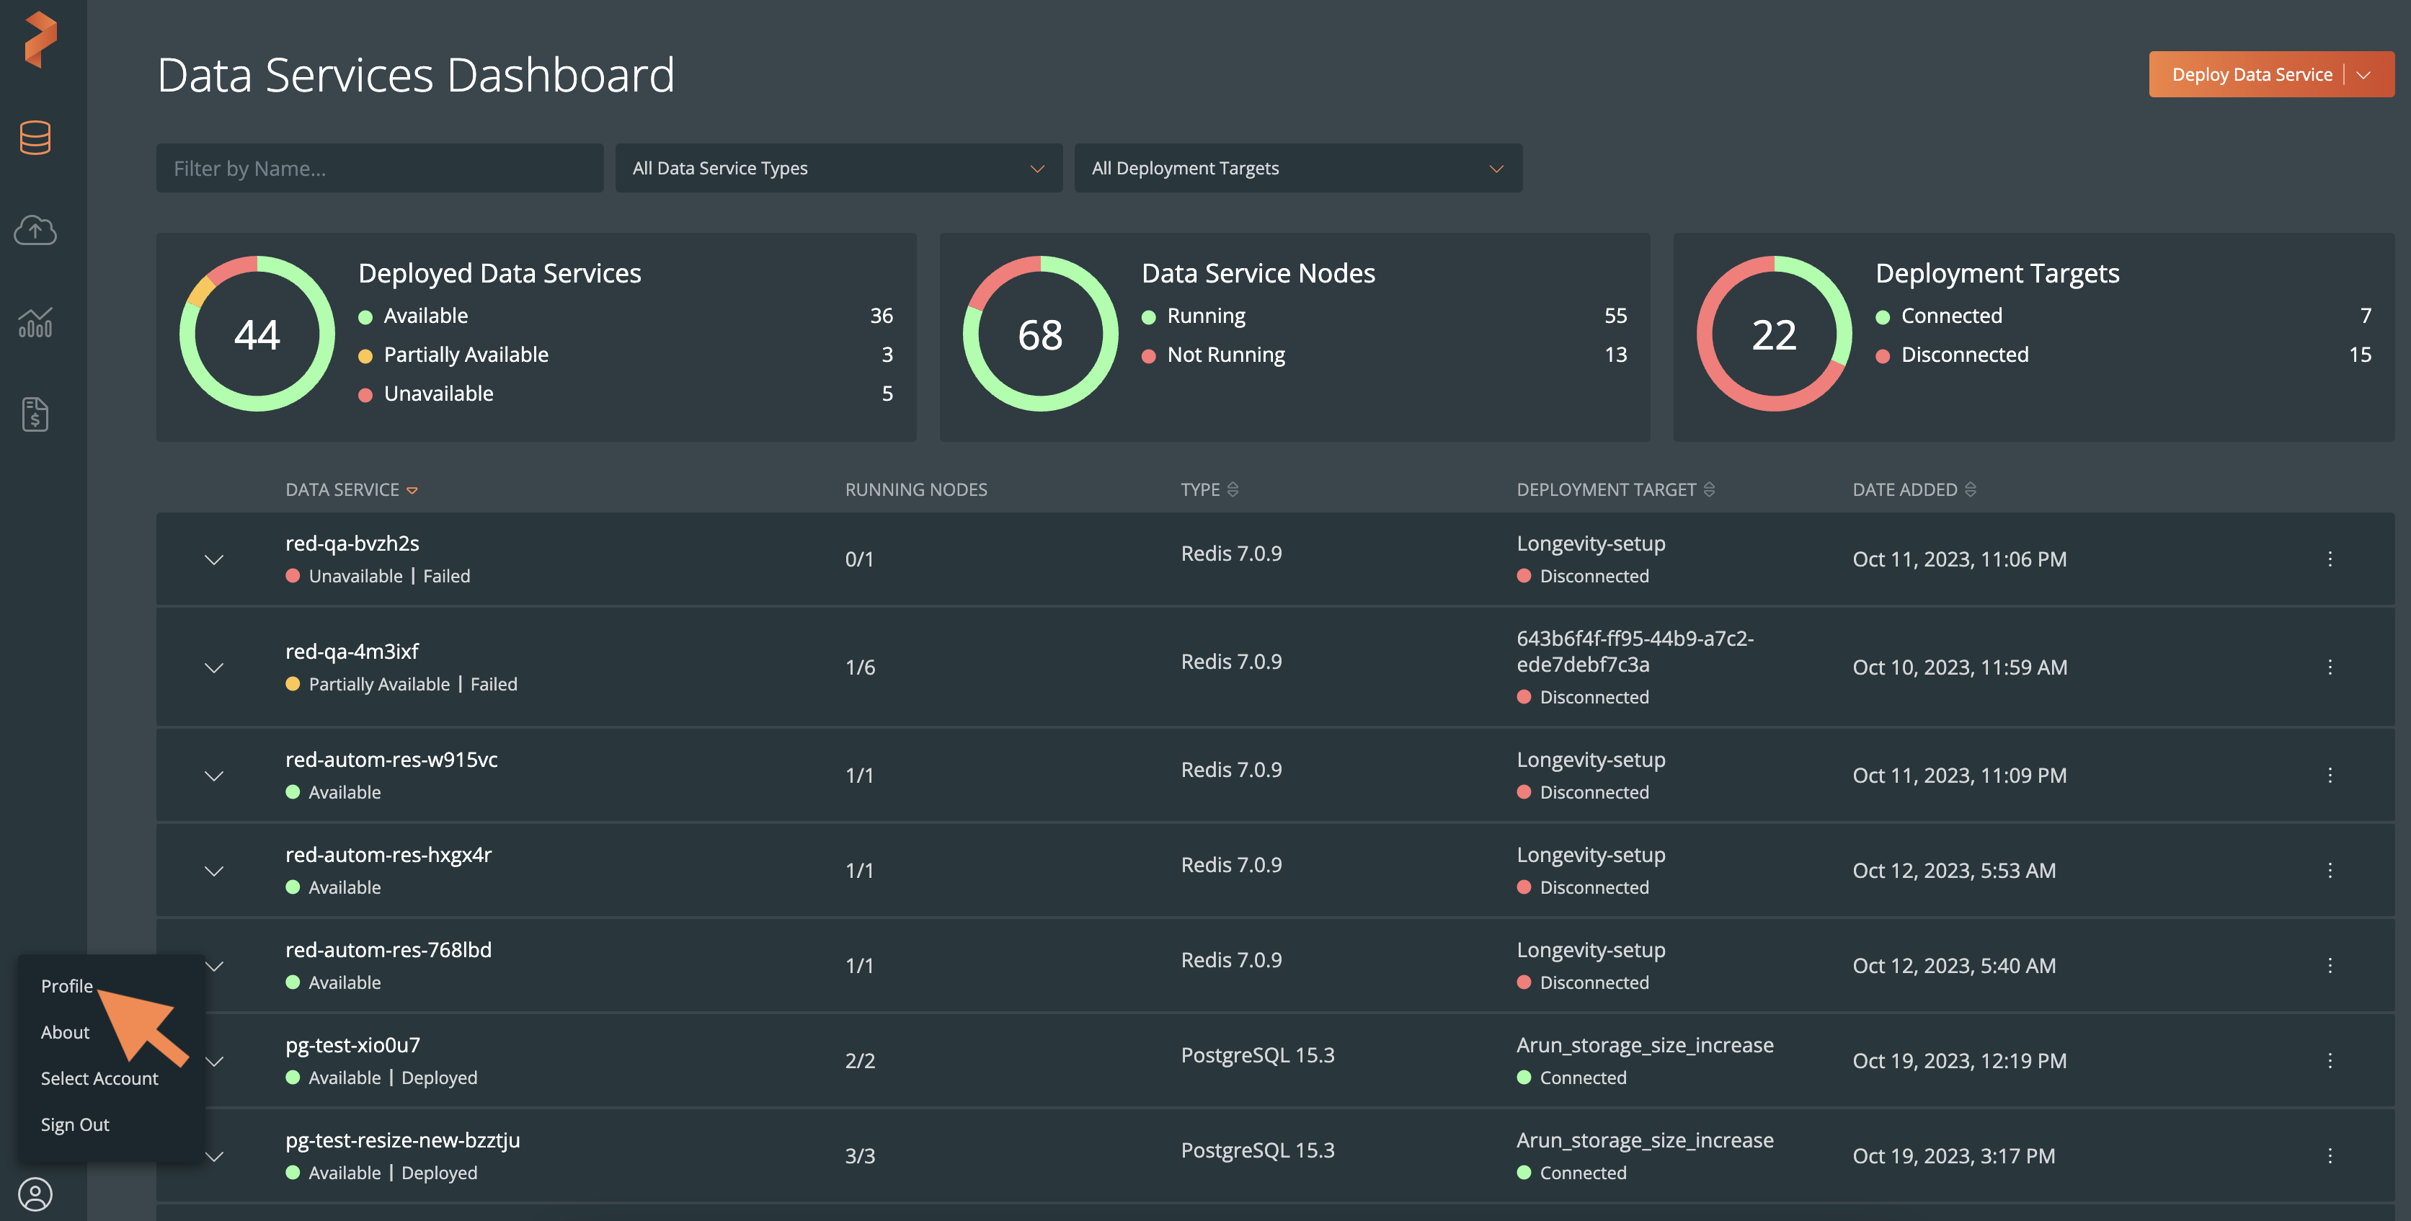2411x1221 pixels.
Task: Expand the red-qa-bvzh2s row
Action: [214, 559]
